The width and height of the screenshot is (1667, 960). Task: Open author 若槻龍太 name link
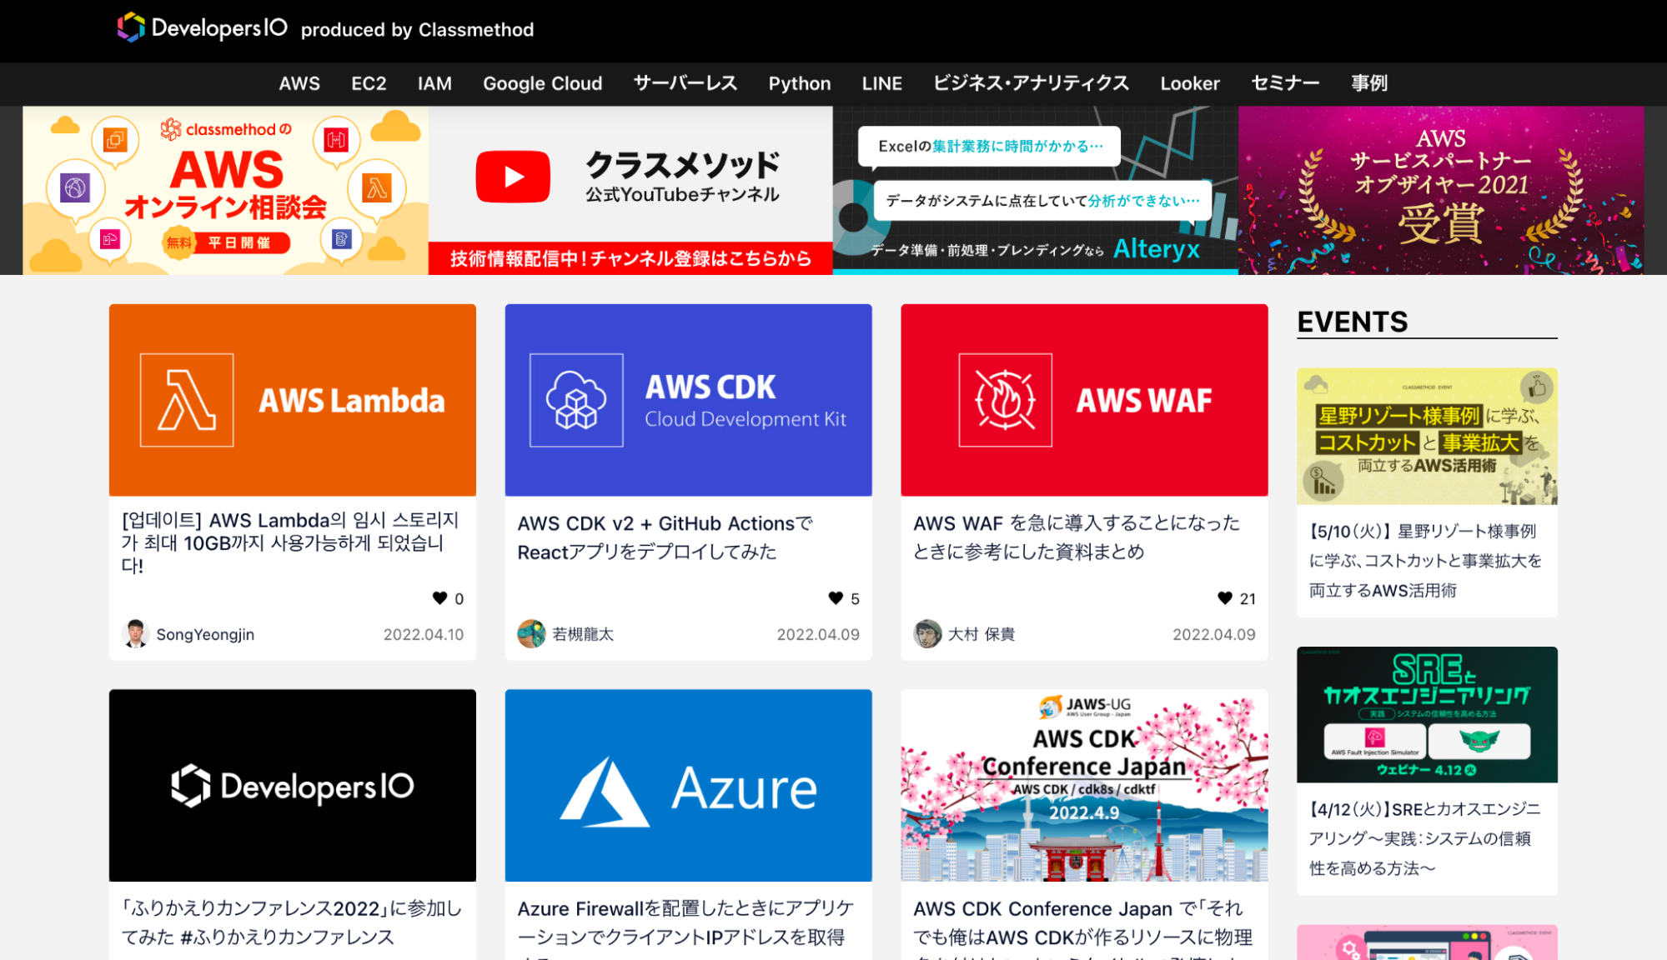coord(583,634)
